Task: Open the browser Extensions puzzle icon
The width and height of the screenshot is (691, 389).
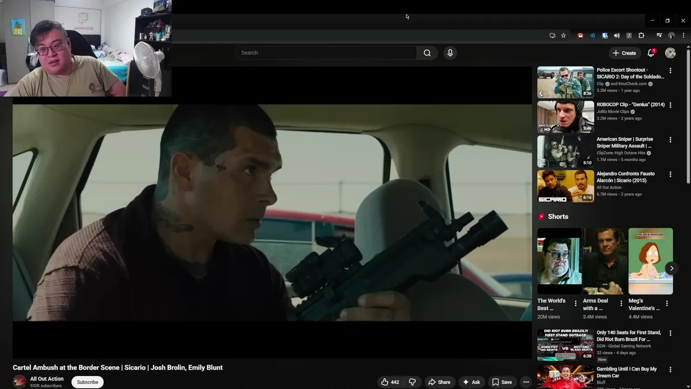Action: pos(641,36)
